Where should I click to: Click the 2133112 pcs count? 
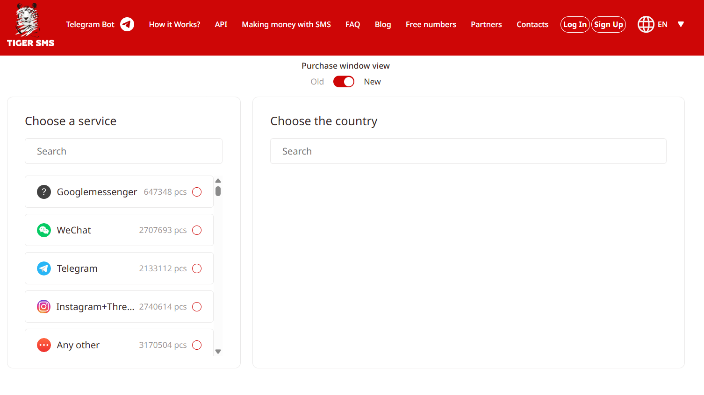(x=163, y=268)
